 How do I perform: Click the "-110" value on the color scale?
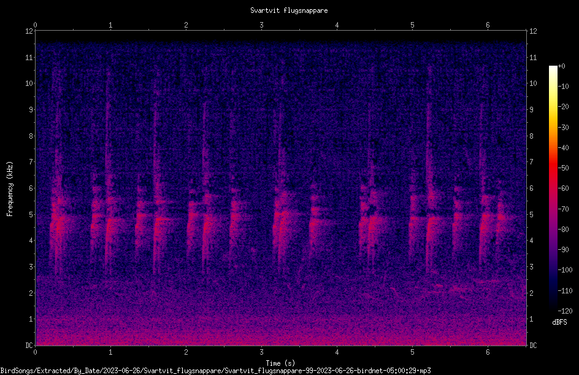pyautogui.click(x=566, y=291)
